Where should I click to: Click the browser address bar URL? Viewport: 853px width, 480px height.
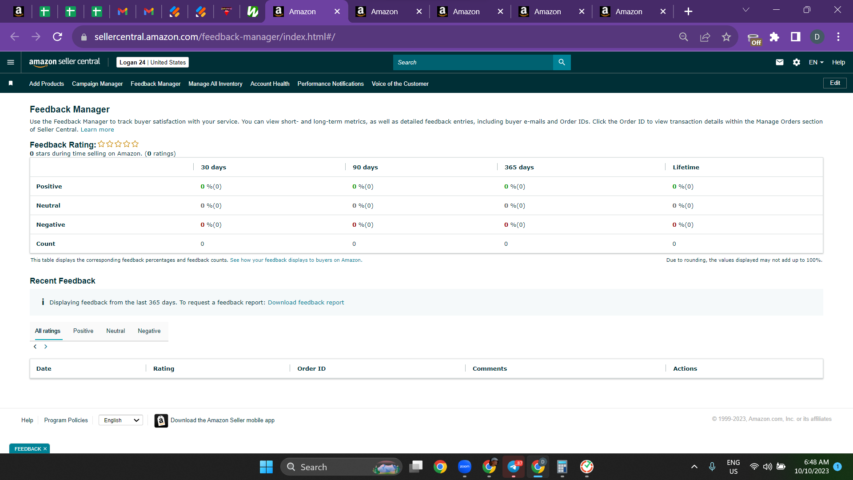coord(215,37)
